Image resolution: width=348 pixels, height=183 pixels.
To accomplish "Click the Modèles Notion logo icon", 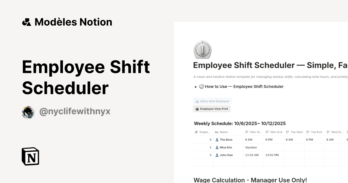I will click(x=27, y=22).
